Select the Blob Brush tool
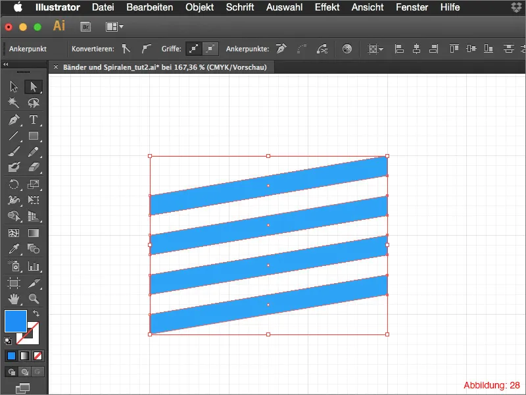The width and height of the screenshot is (526, 395). click(14, 167)
